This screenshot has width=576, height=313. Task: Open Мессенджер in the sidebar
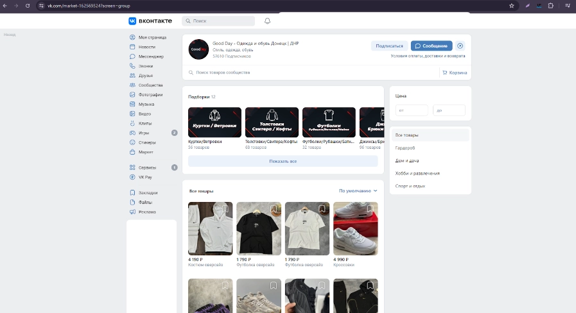pyautogui.click(x=151, y=56)
